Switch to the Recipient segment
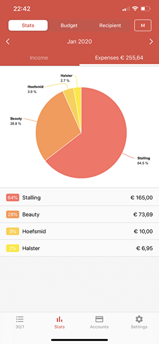The image size is (159, 344). (110, 25)
